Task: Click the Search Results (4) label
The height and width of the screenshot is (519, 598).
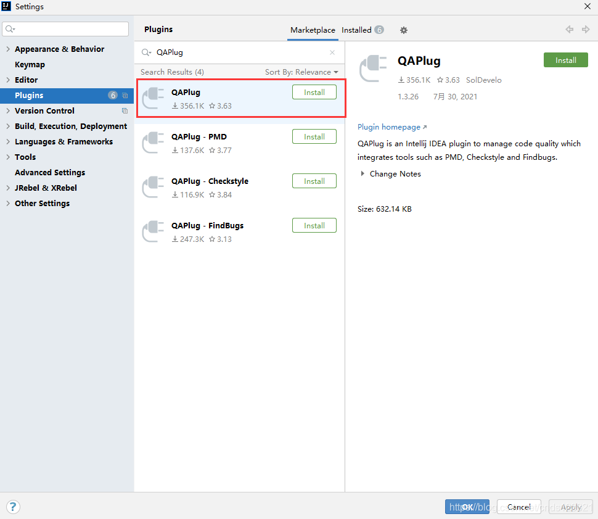Action: 172,72
